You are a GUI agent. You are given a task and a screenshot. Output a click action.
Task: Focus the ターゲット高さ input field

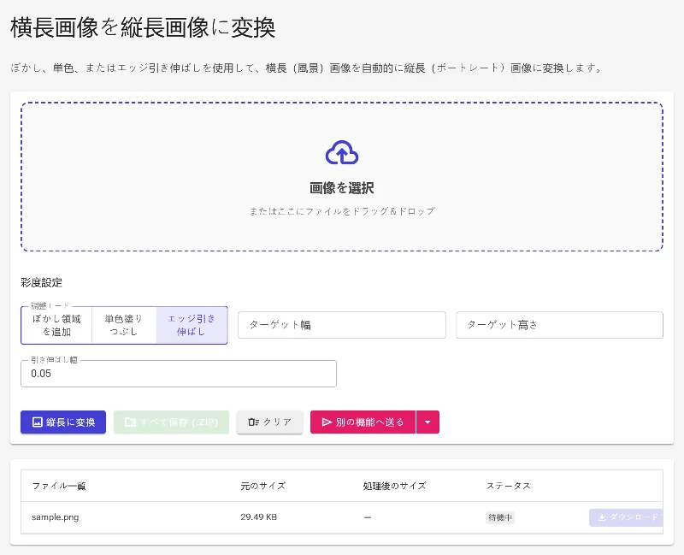click(x=559, y=325)
